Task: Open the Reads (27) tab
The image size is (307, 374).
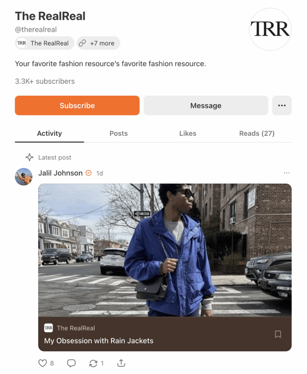Action: click(x=257, y=133)
